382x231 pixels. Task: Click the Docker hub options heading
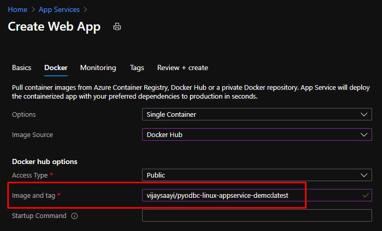(x=45, y=161)
